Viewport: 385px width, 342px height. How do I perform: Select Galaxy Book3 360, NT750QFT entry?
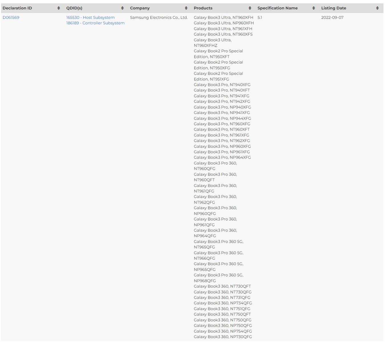pyautogui.click(x=222, y=314)
